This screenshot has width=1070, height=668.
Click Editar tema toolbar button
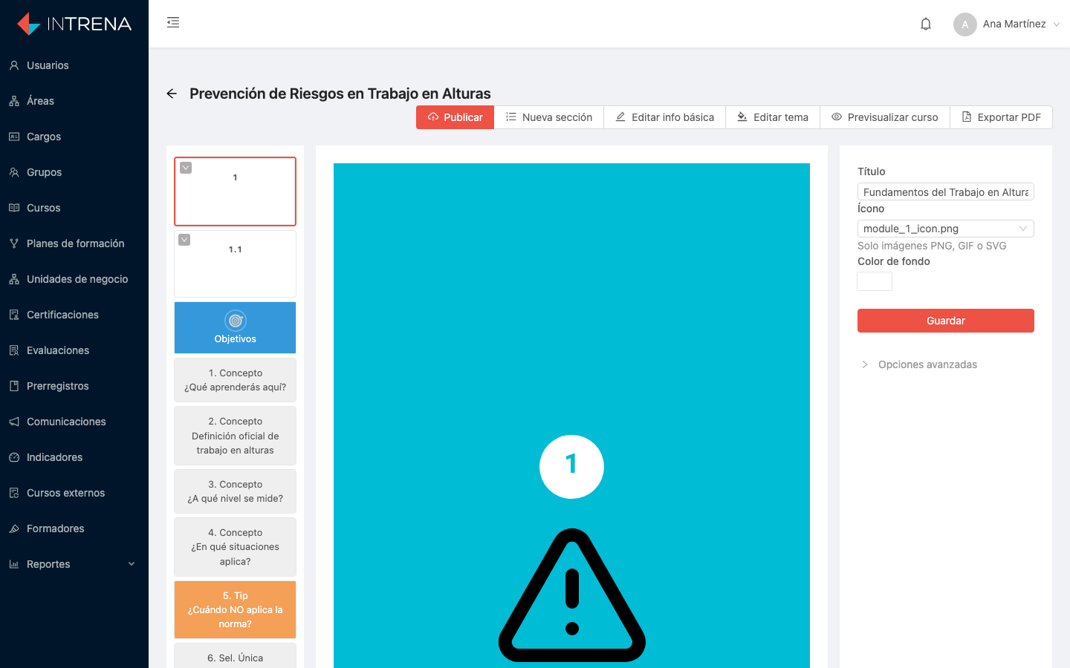tap(773, 117)
